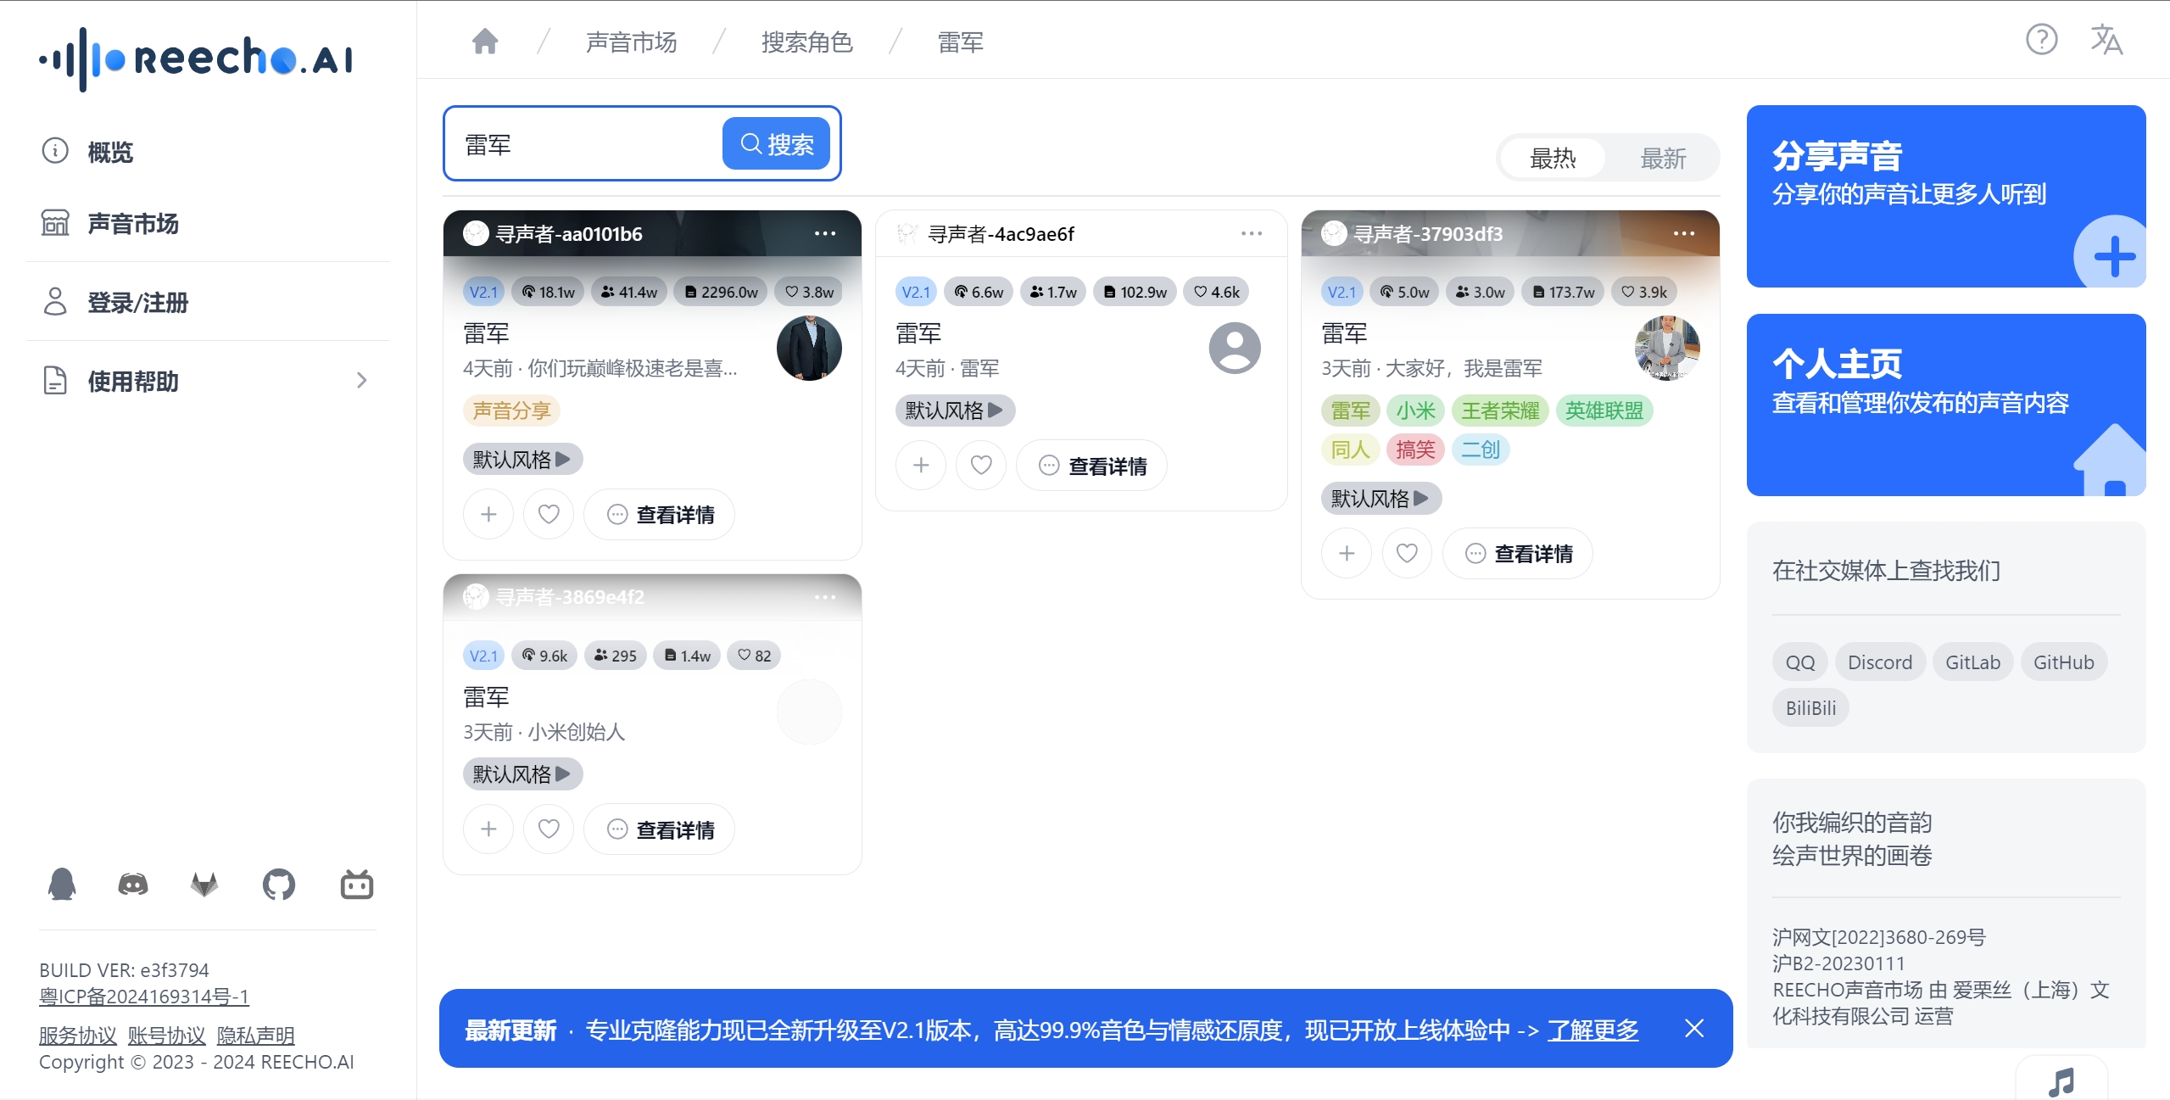
Task: Open more options for 寻声者-3869e4f2 card
Action: pyautogui.click(x=824, y=597)
